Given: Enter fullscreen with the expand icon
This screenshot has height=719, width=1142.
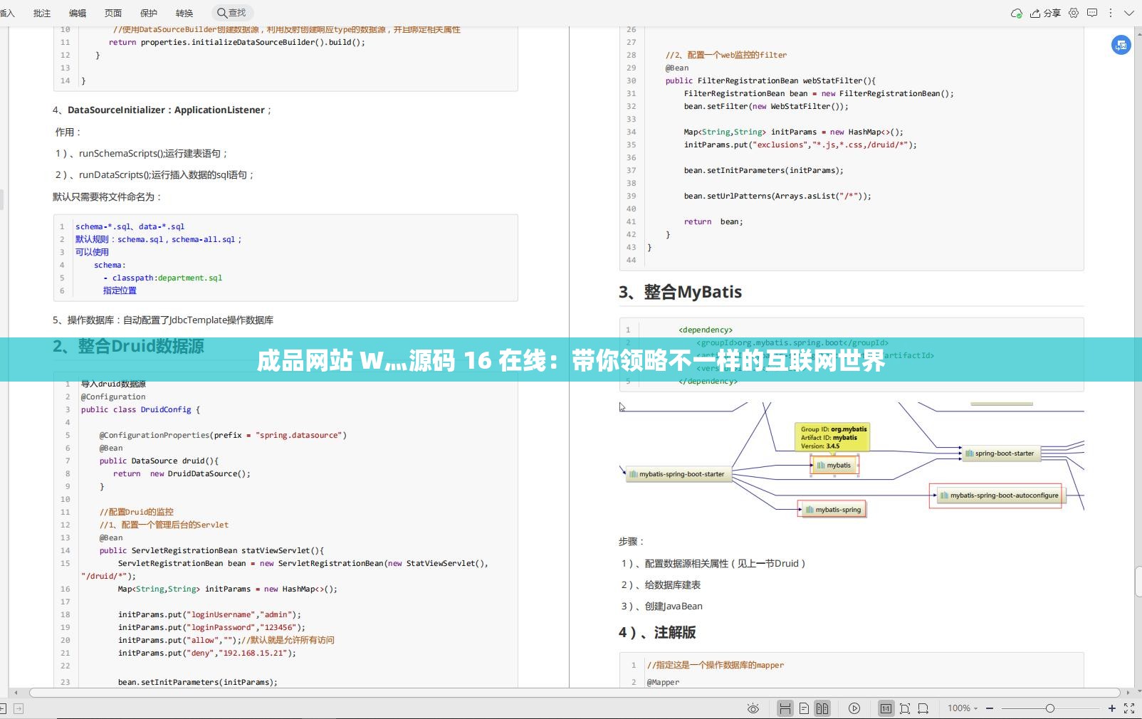Looking at the screenshot, I should click(x=1129, y=708).
